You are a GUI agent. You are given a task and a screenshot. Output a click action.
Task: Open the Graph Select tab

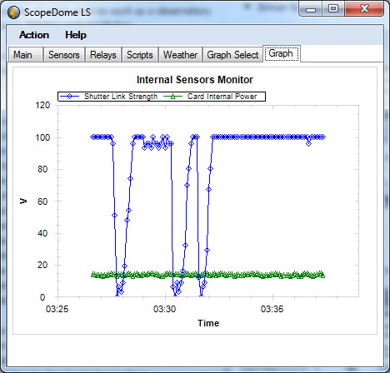pyautogui.click(x=232, y=55)
